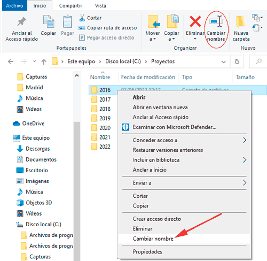Switch to the Vista ribbon tab

tap(100, 6)
